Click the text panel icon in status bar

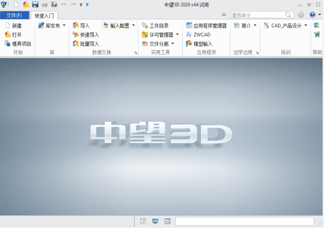pos(143,222)
